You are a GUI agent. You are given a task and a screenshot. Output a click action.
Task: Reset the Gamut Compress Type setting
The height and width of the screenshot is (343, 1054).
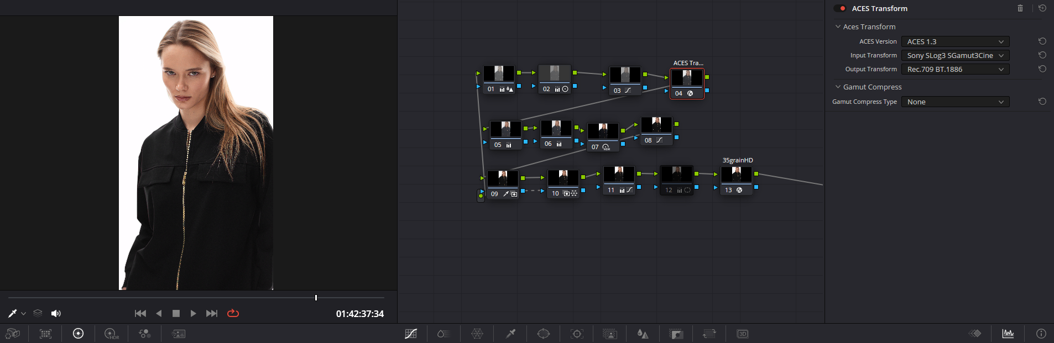point(1042,102)
